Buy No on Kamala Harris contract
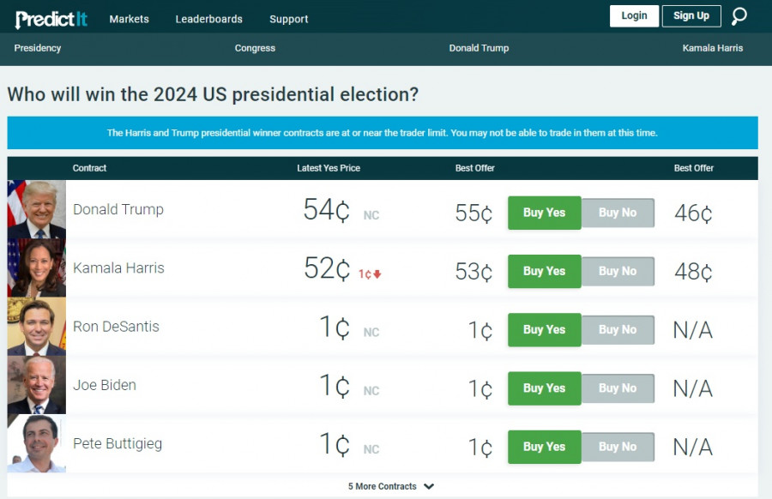Image resolution: width=772 pixels, height=499 pixels. [x=618, y=271]
